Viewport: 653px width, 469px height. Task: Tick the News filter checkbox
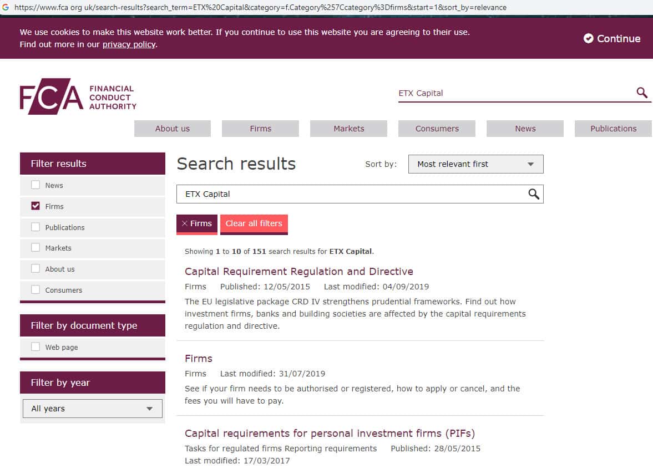pos(36,185)
